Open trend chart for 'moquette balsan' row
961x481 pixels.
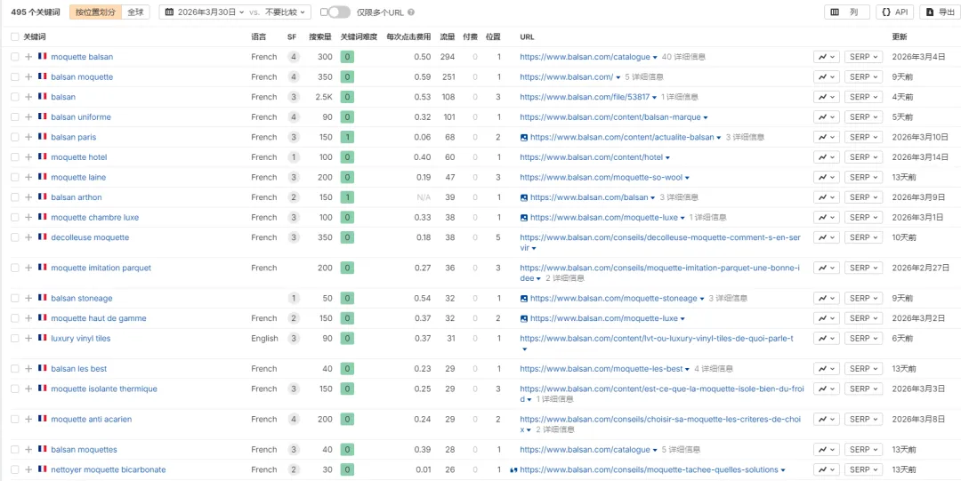click(826, 57)
